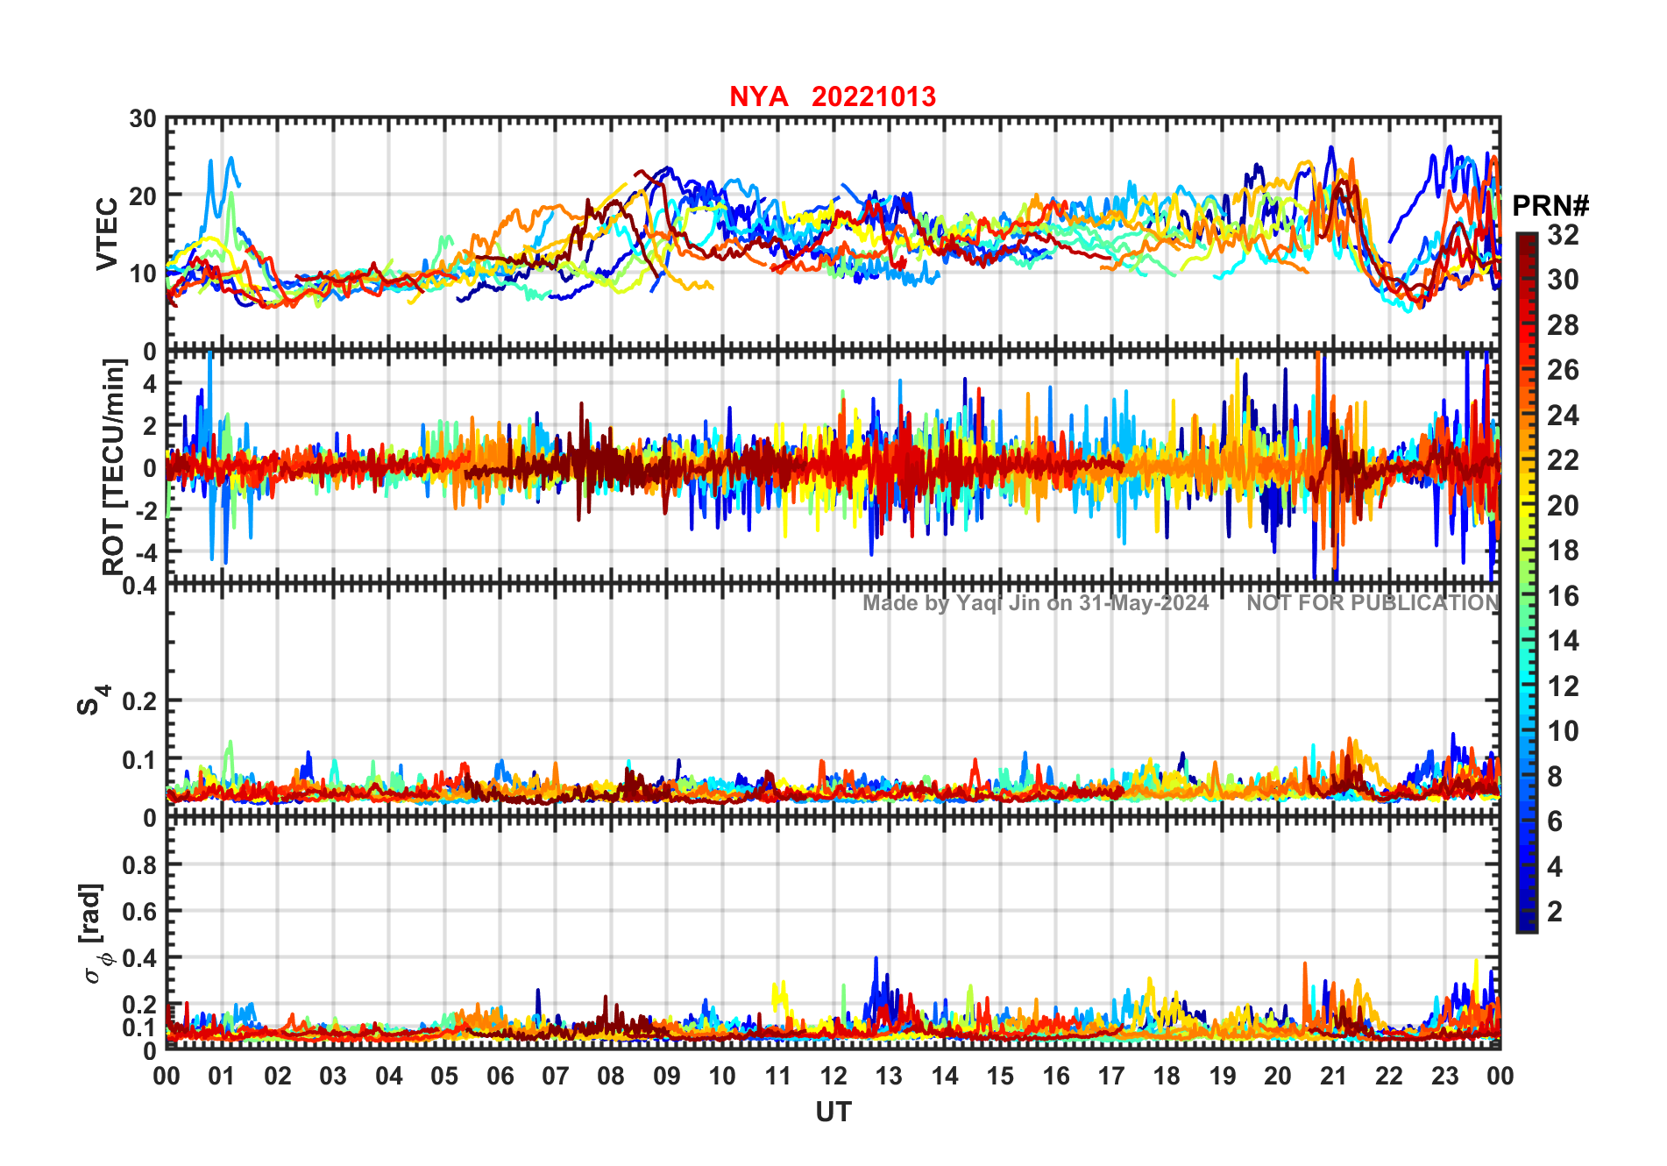Click the 'VTEC' y-axis label
Viewport: 1667px width, 1166px height.
(x=107, y=233)
